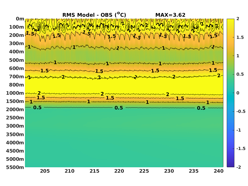Click the 'MAX=3.62' label

[x=170, y=15]
